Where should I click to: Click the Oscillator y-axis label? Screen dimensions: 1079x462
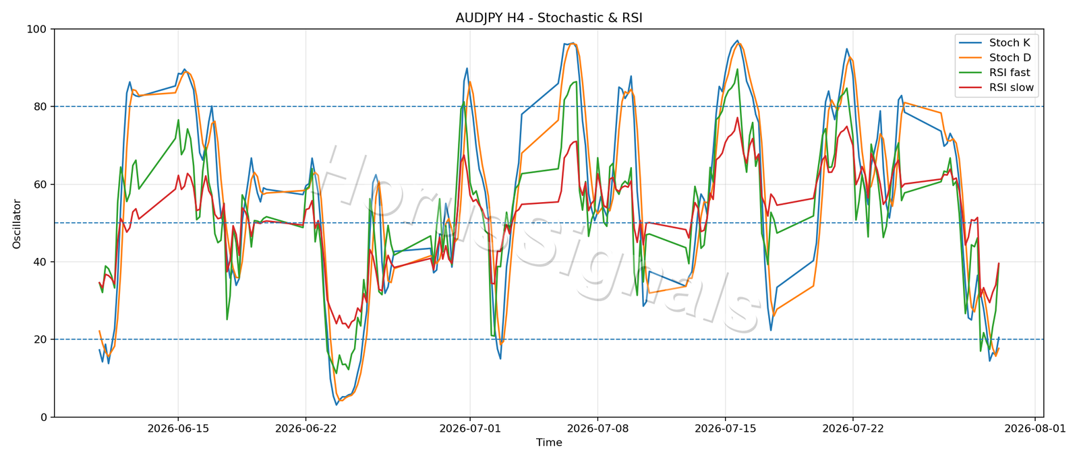[17, 224]
